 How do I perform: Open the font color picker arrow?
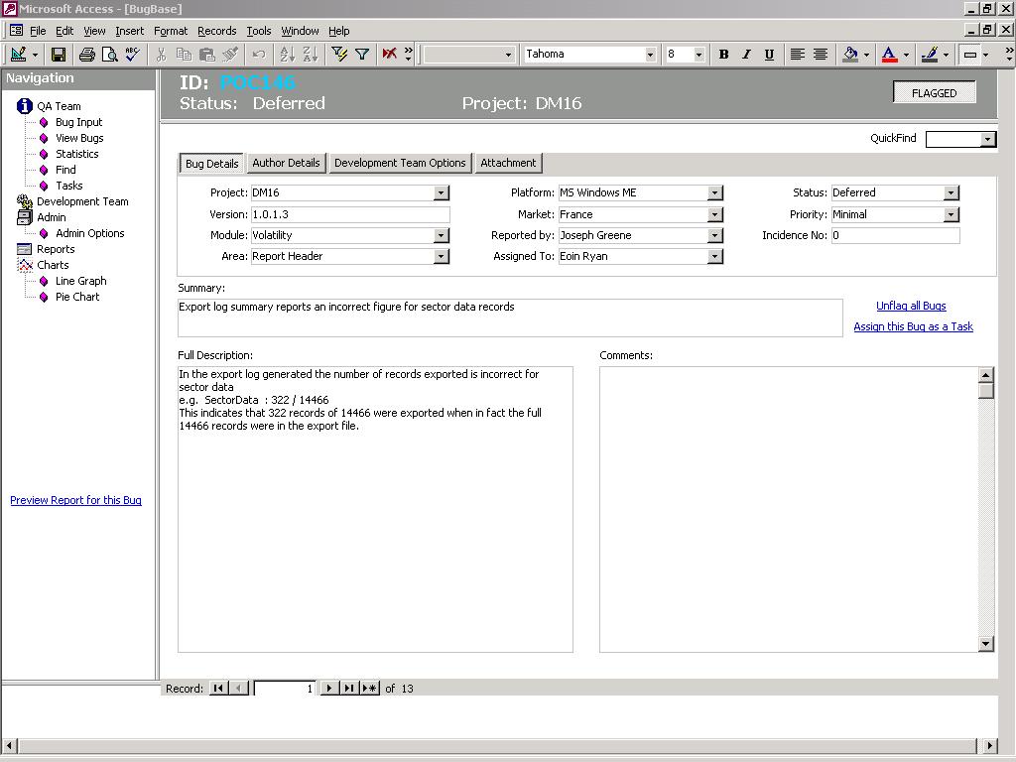(906, 55)
